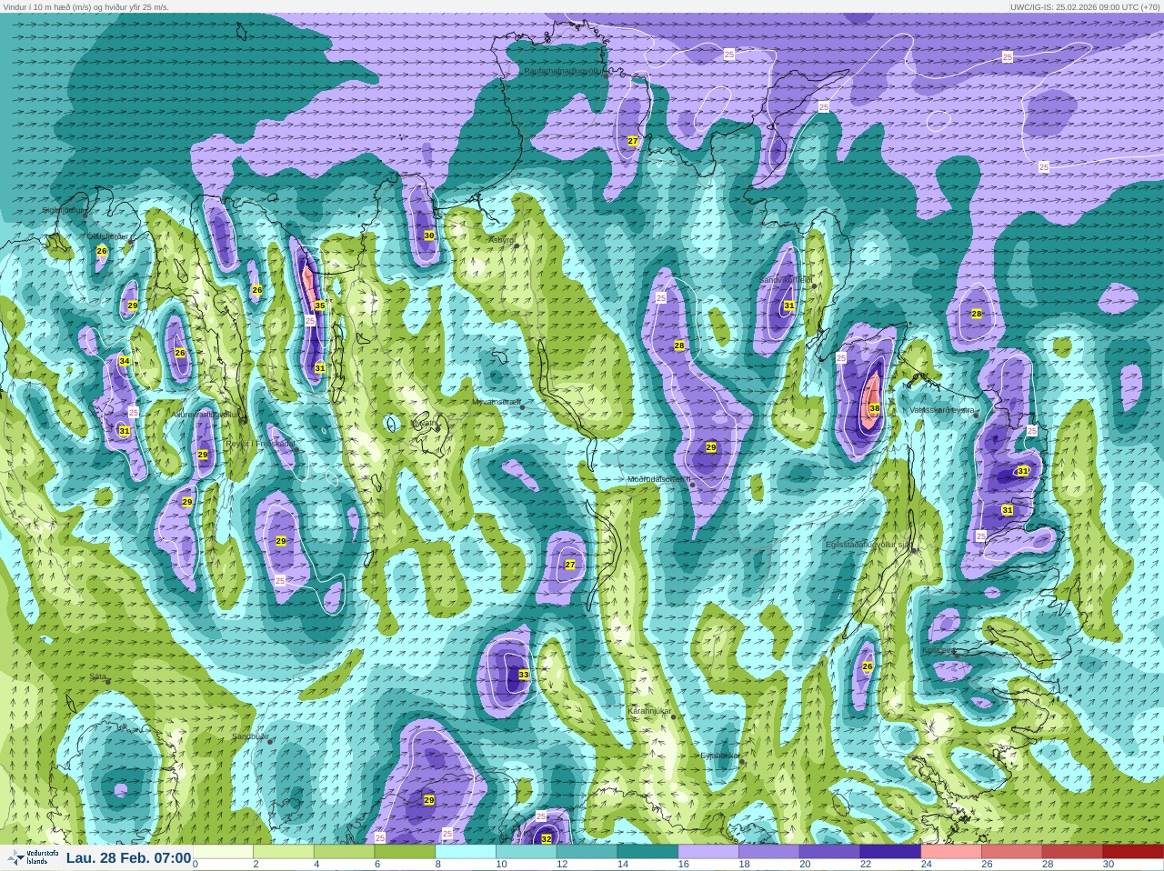
Task: Pick the lavender 16–18 m/s legend swatch
Action: [x=708, y=852]
